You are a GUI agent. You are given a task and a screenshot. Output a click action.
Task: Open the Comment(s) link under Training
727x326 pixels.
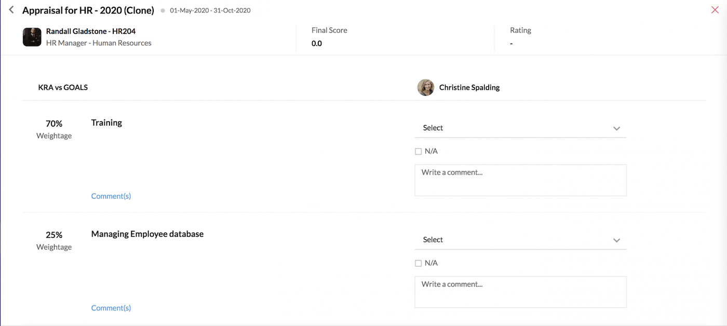click(111, 196)
